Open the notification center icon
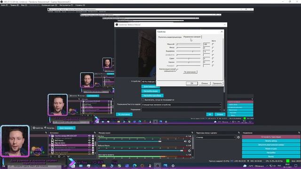301x169 pixels. point(296,166)
